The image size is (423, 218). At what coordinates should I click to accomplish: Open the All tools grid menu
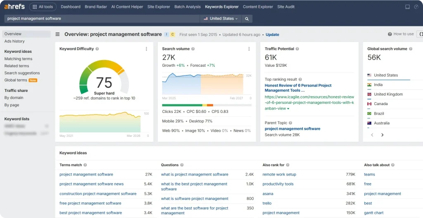pos(43,7)
